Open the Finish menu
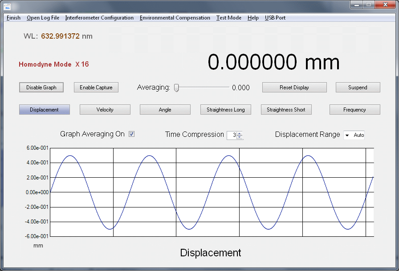The height and width of the screenshot is (271, 399). [13, 18]
